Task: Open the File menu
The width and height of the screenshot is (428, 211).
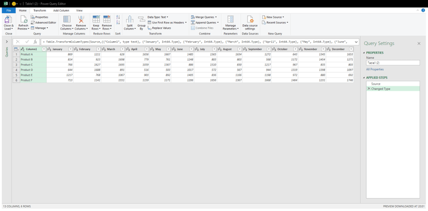Action: click(9, 11)
